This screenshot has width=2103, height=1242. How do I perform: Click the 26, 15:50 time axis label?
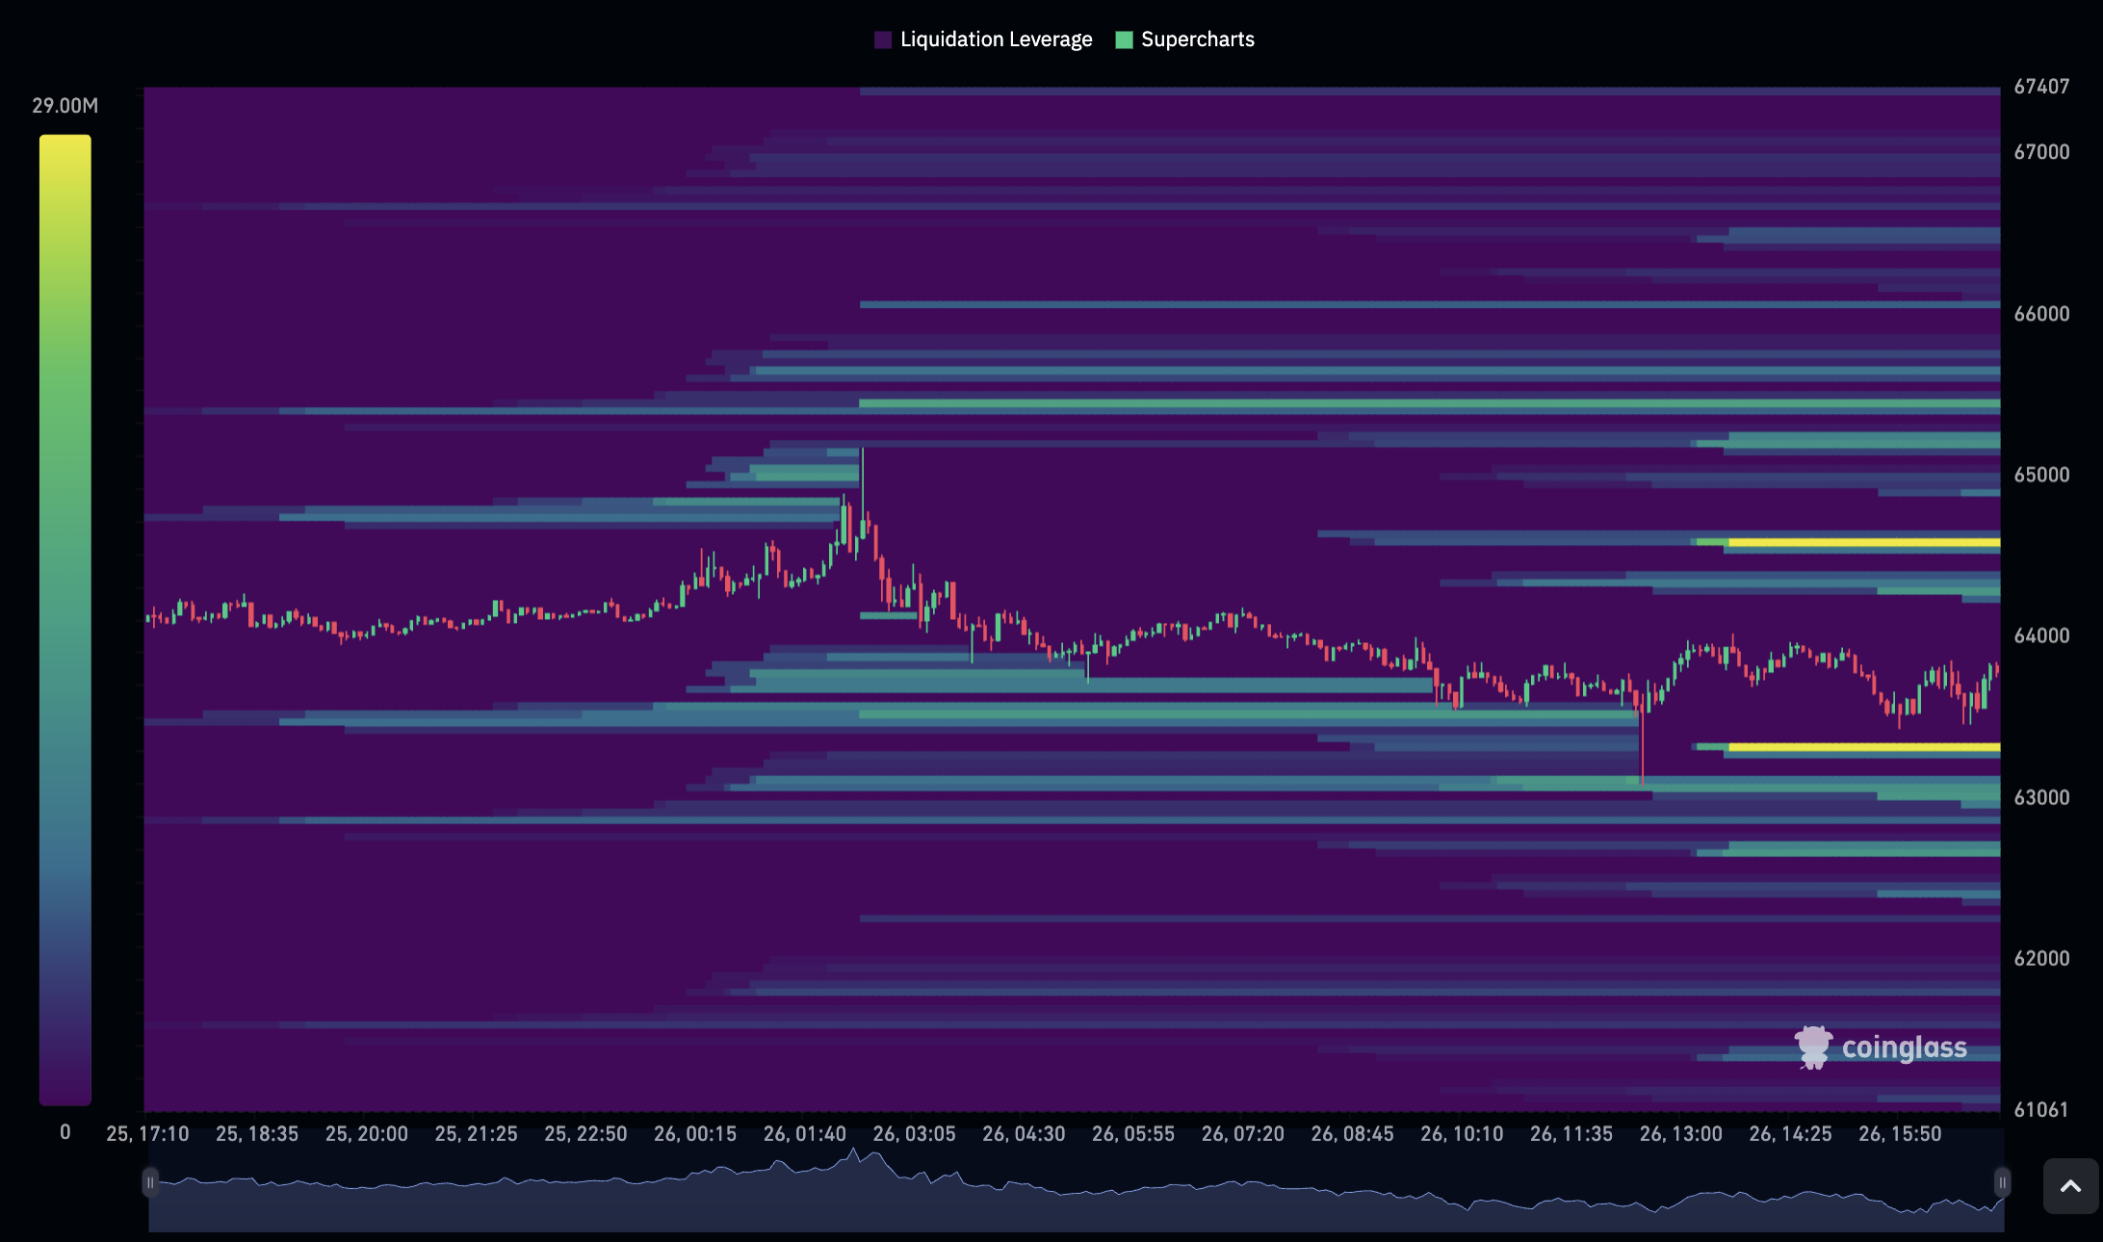[x=1900, y=1134]
